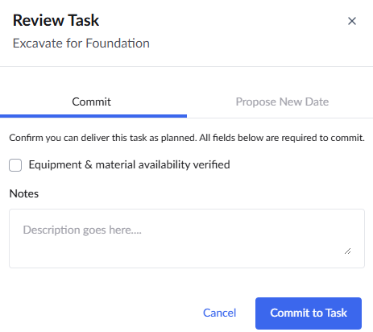This screenshot has width=373, height=332.
Task: Click the Commit to Task button
Action: [x=309, y=313]
